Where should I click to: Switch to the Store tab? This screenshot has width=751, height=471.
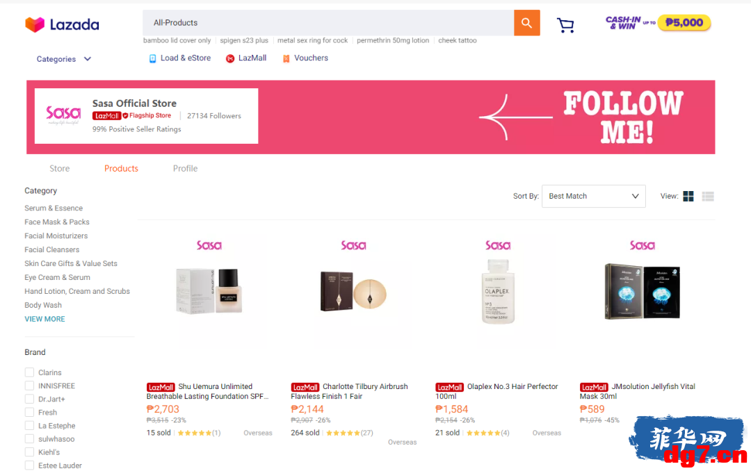coord(59,169)
